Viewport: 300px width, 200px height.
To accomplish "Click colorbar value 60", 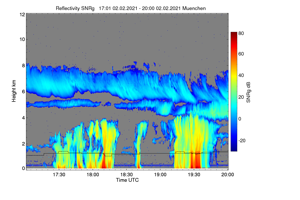I will tap(241, 54).
